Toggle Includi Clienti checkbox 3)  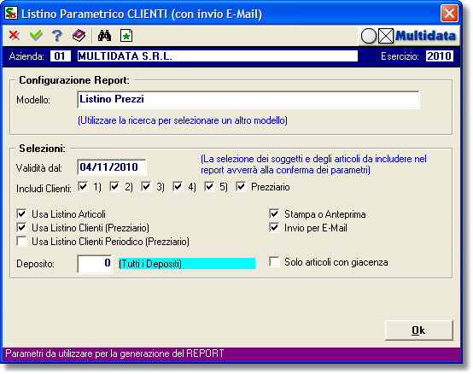tap(146, 186)
